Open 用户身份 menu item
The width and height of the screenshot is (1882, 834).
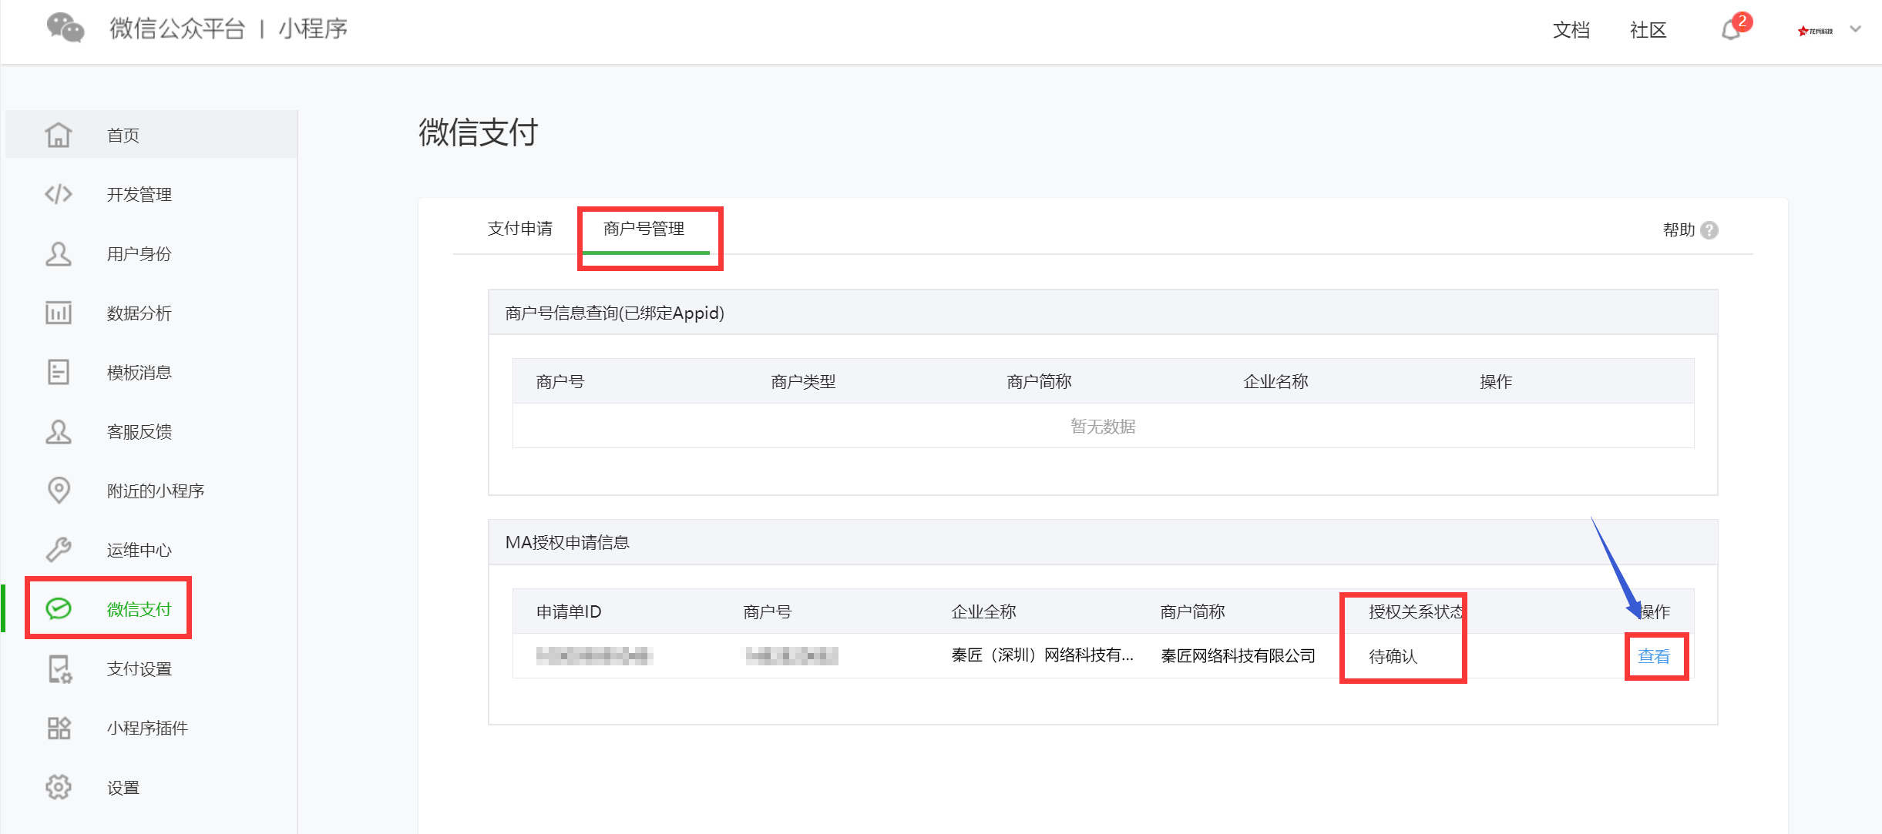pos(139,254)
